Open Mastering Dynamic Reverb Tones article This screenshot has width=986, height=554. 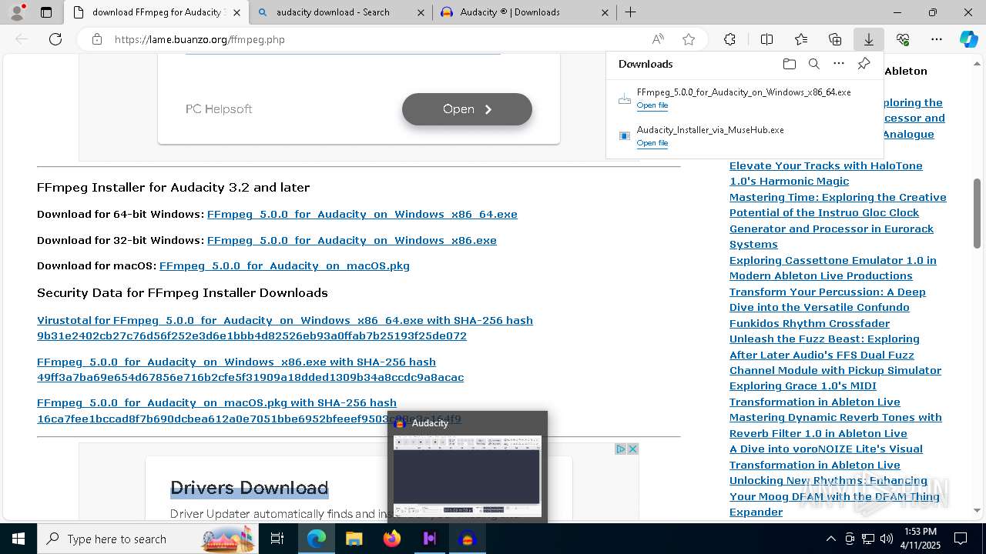point(836,426)
